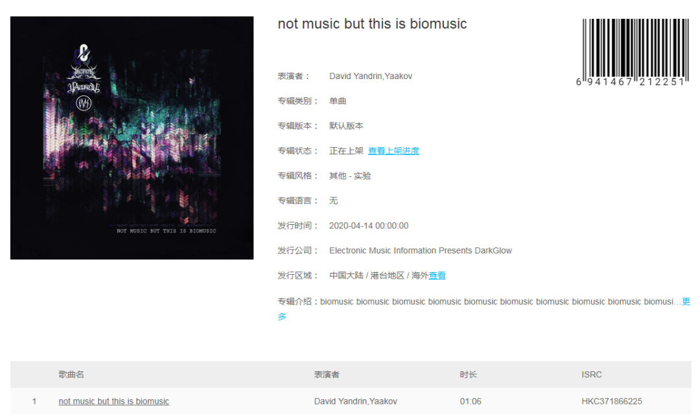Viewport: 700px width, 420px height.
Task: Click performer David Yandrin,Yaakov in track row
Action: (355, 401)
